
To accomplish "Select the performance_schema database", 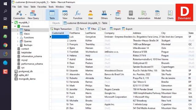I will coord(32,64).
